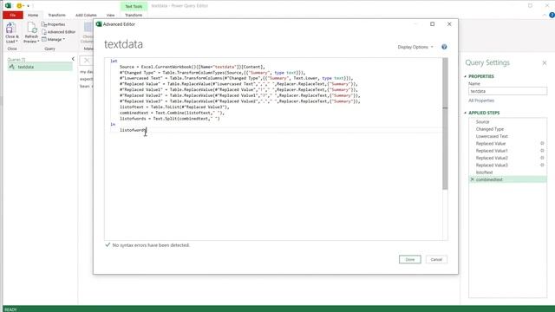Collapse the ribbon with the caret
Image resolution: width=555 pixels, height=312 pixels.
pyautogui.click(x=545, y=15)
